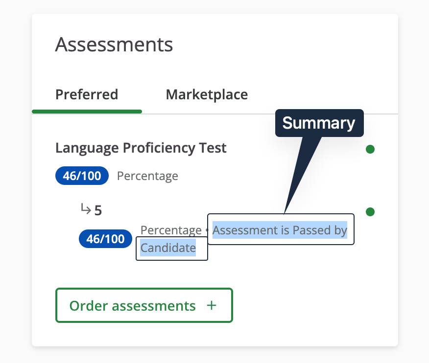The image size is (429, 363).
Task: Open details from the Summary label
Action: pos(319,123)
